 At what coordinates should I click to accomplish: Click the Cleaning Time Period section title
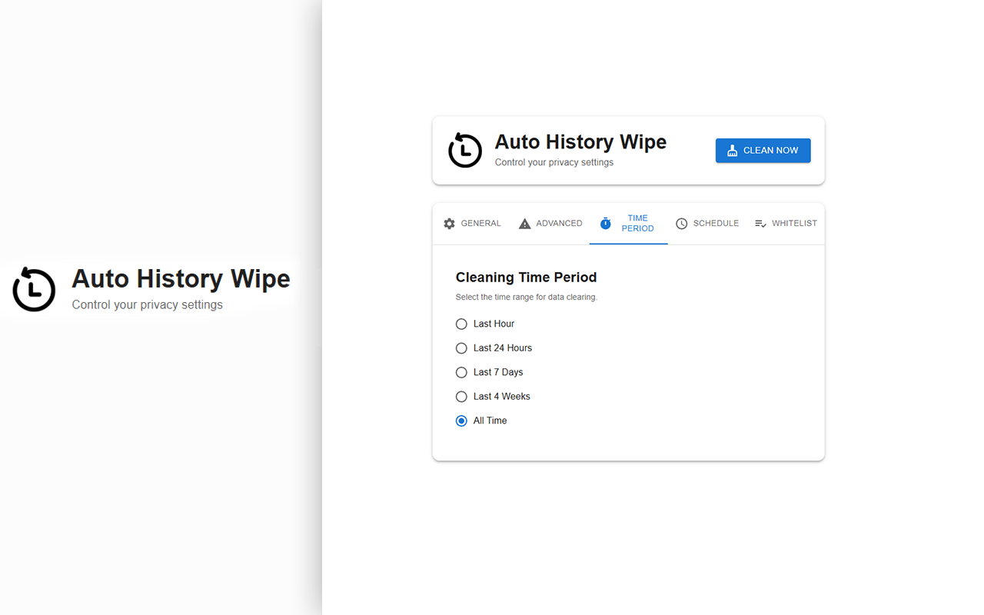(526, 277)
